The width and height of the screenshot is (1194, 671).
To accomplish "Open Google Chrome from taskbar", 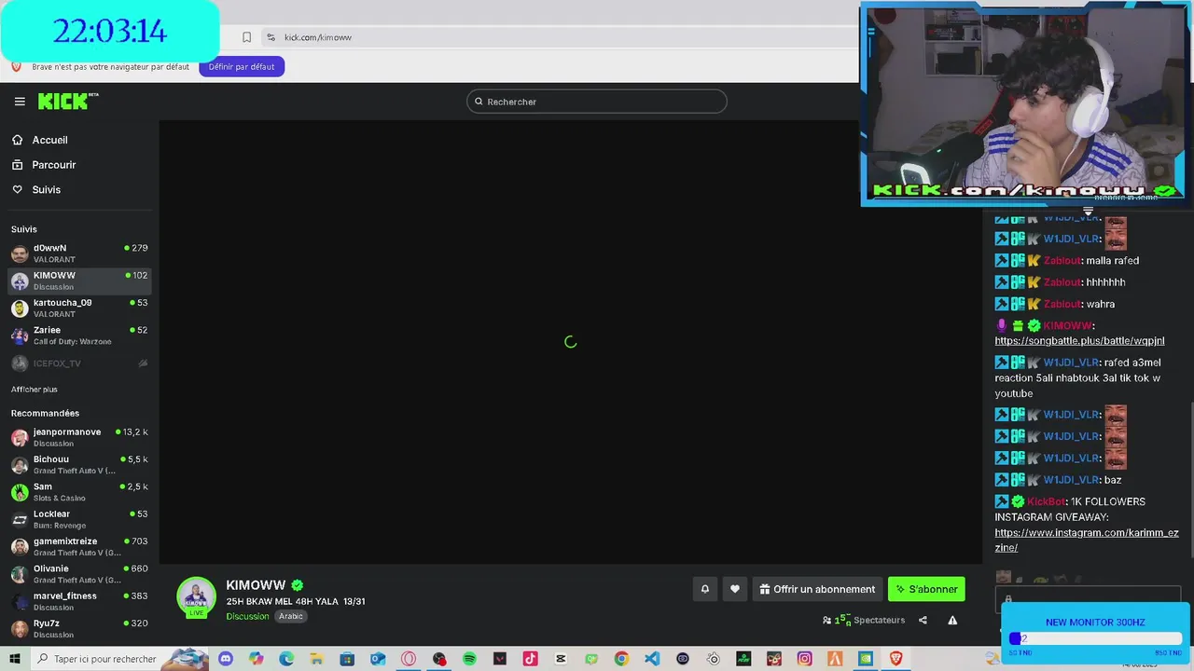I will click(x=621, y=659).
